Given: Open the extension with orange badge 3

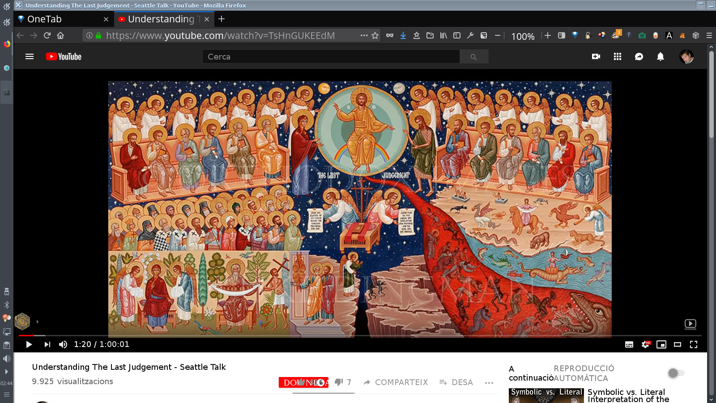Looking at the screenshot, I should [616, 35].
